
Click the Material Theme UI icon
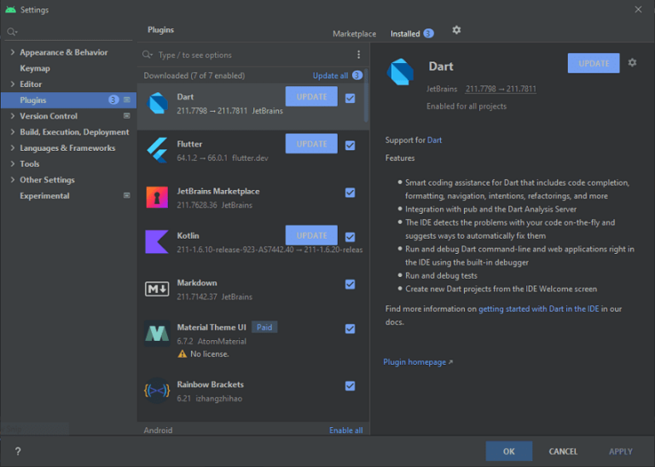click(x=157, y=334)
